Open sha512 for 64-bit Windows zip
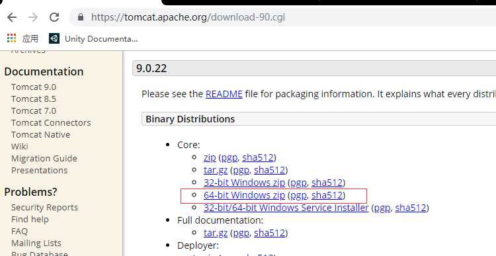 click(327, 195)
